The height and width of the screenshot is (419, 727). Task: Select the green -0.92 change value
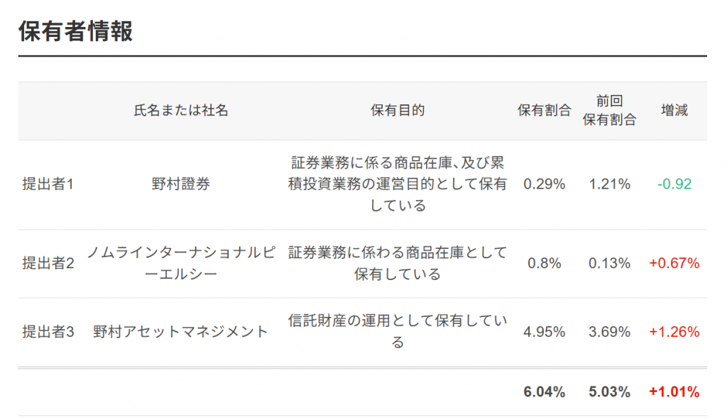click(674, 184)
